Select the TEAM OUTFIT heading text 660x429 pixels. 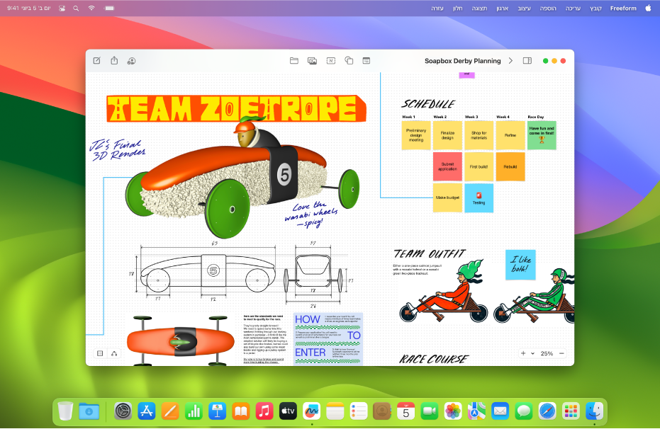(x=430, y=253)
